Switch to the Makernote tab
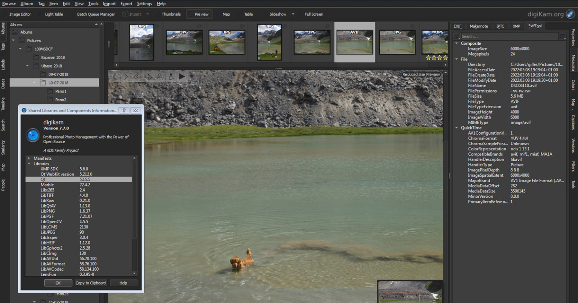The height and width of the screenshot is (303, 578). 479,26
